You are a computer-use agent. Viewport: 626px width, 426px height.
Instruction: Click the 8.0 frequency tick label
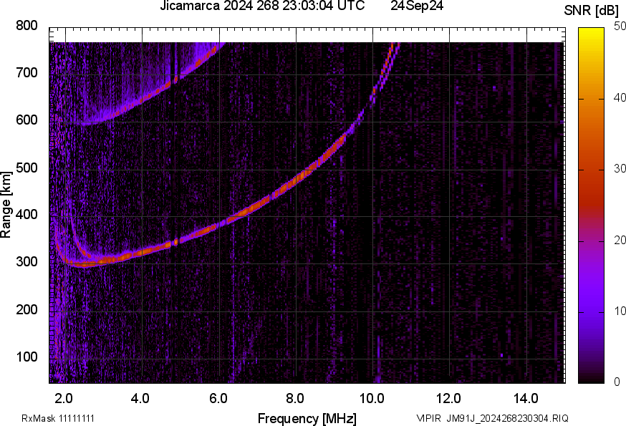point(295,399)
